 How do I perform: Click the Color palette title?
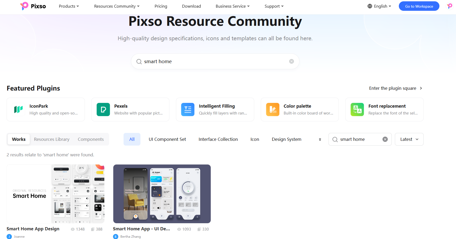(297, 106)
